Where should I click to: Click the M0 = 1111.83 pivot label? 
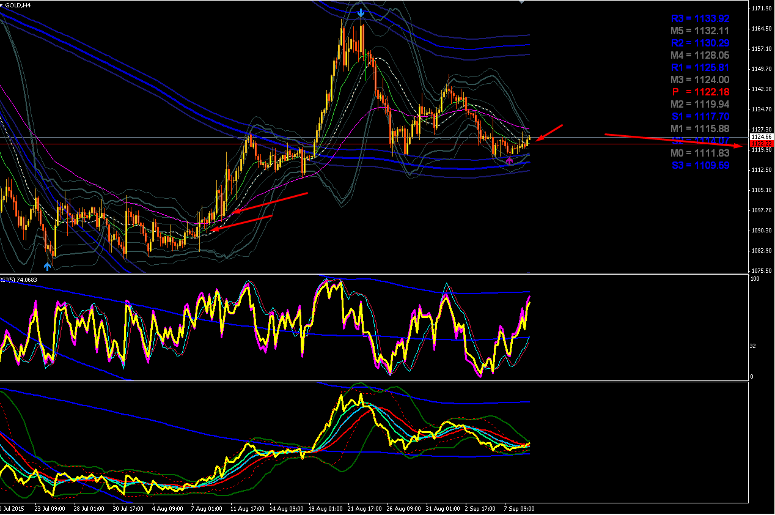pyautogui.click(x=700, y=153)
